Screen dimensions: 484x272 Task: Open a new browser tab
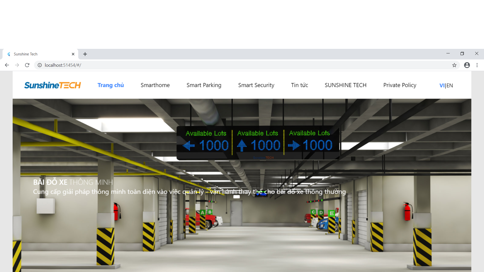[x=85, y=54]
